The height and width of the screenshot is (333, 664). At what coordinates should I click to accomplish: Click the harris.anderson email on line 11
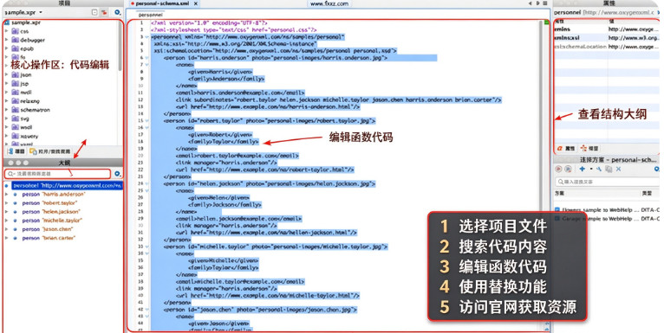pos(240,93)
